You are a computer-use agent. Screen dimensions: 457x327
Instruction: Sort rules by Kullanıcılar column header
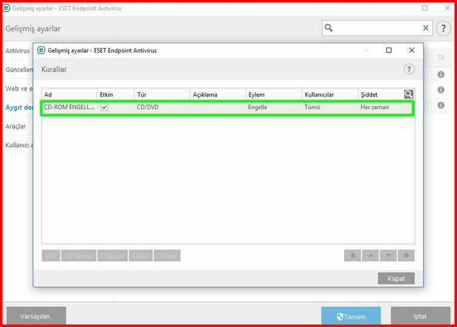click(330, 94)
